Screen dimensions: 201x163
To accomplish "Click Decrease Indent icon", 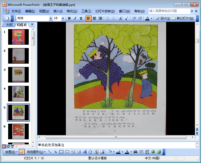I will pos(134,18).
